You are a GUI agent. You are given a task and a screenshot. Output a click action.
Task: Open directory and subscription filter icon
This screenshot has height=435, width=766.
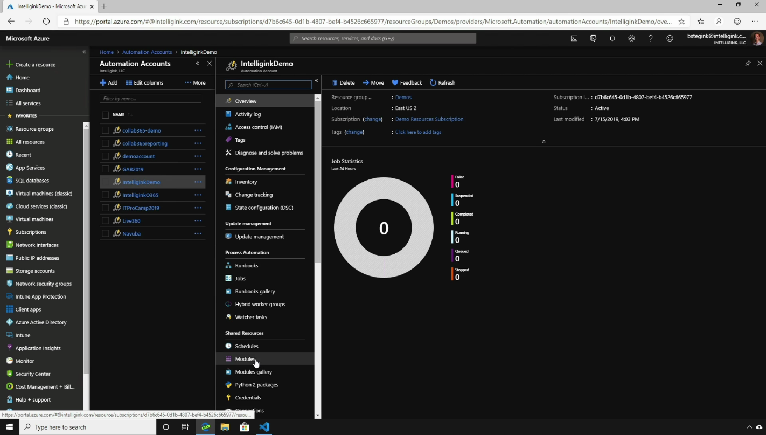[x=593, y=38]
